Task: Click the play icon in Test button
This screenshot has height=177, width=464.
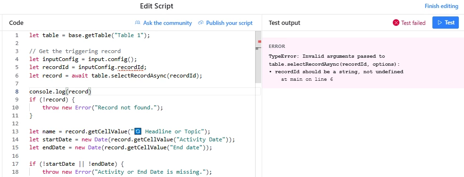Action: pos(440,23)
